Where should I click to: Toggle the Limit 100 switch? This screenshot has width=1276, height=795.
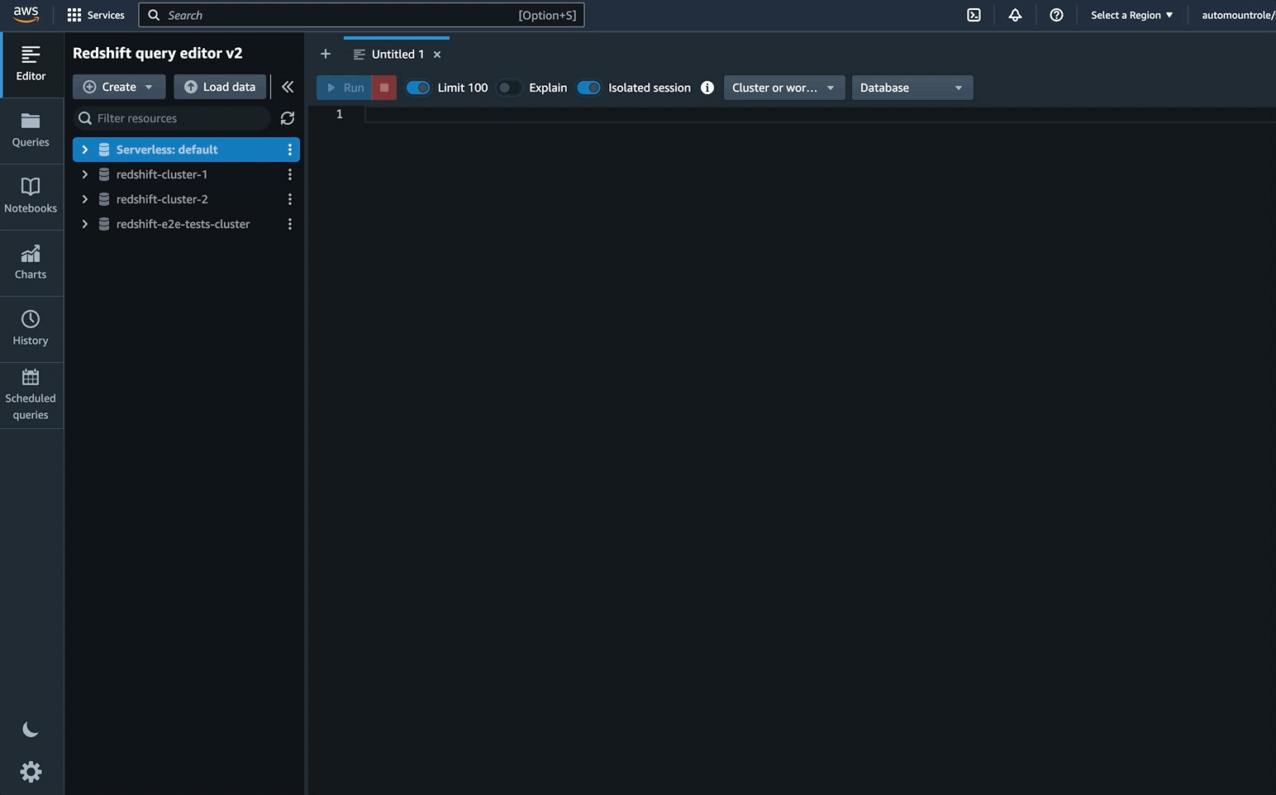tap(418, 88)
